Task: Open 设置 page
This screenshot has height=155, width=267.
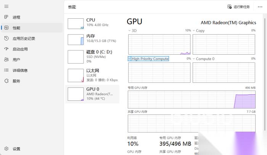Action: click(16, 149)
